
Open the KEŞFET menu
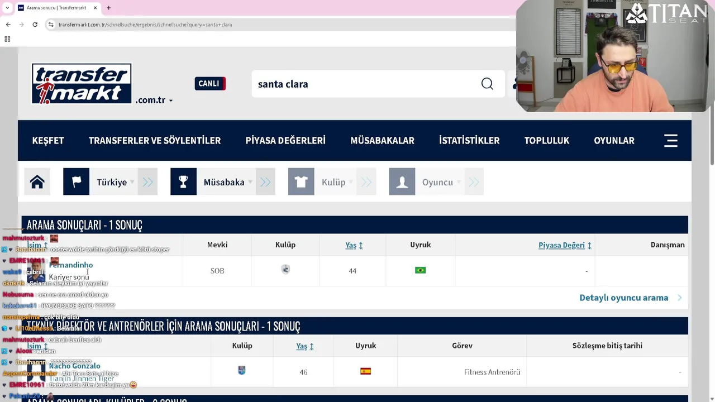48,141
